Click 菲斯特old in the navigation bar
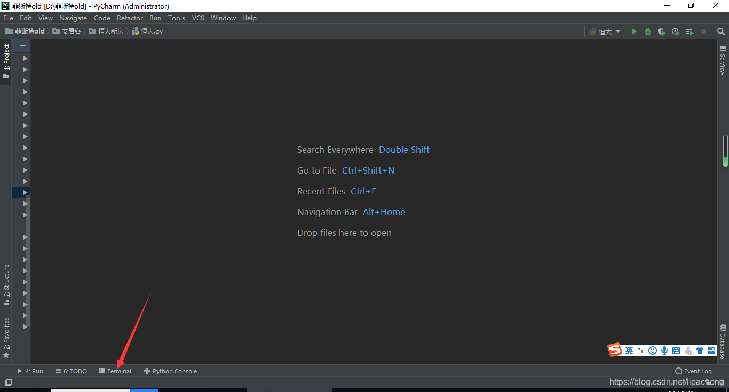The image size is (729, 392). coord(25,31)
